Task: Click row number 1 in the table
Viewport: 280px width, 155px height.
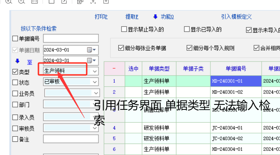Action: click(x=114, y=81)
